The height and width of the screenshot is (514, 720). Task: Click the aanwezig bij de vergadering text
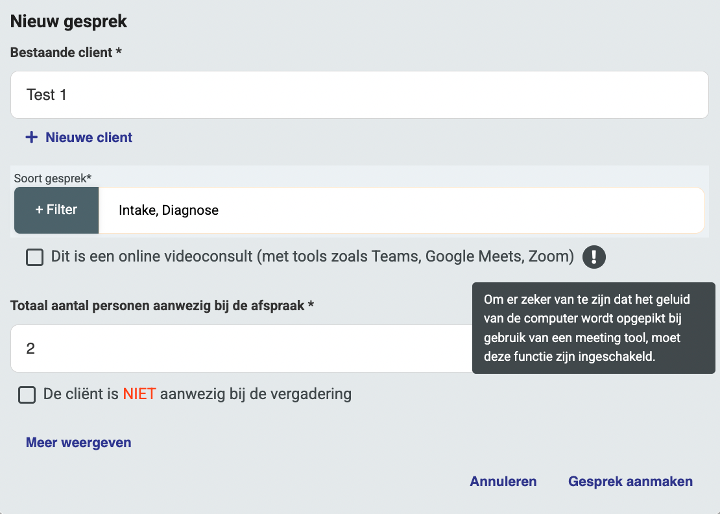click(x=256, y=394)
